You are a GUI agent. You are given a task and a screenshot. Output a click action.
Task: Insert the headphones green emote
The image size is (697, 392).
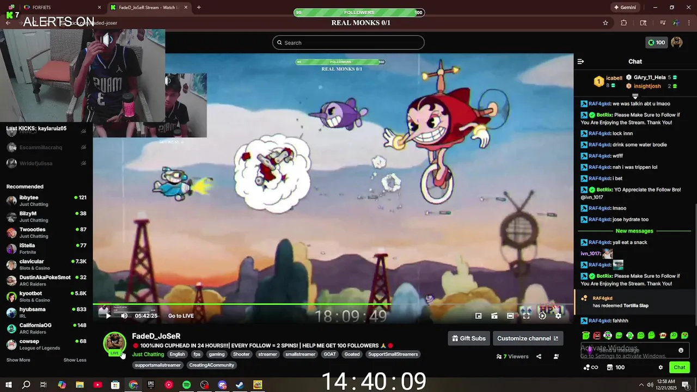[x=608, y=335]
